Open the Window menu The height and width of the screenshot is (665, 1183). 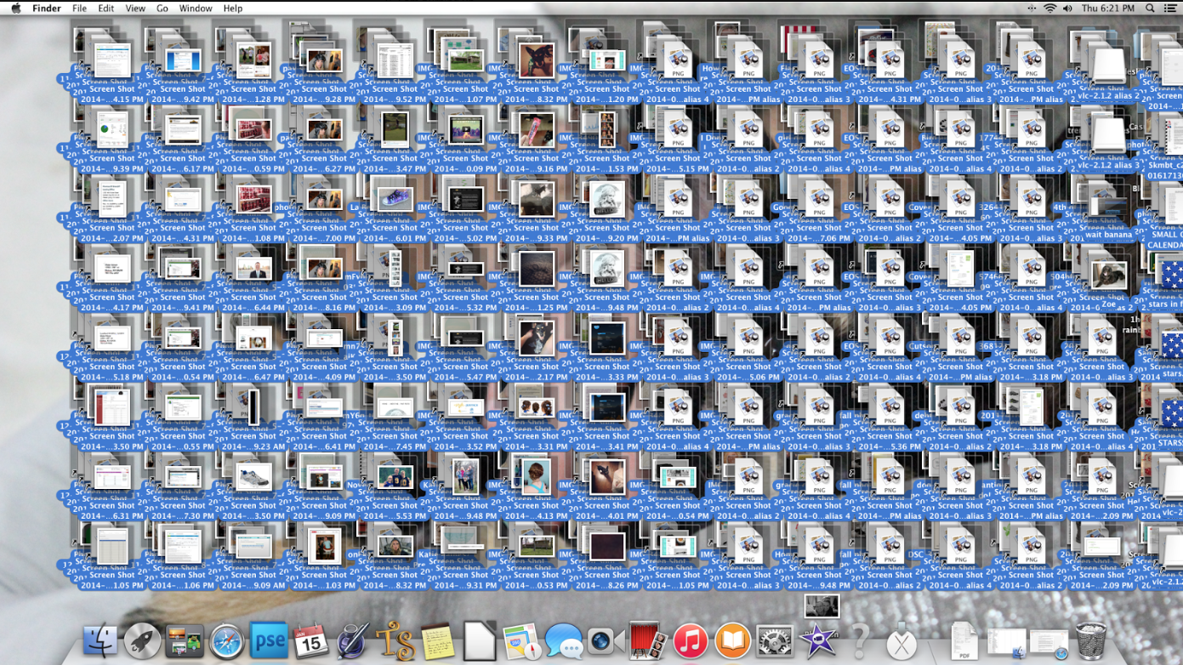click(196, 8)
